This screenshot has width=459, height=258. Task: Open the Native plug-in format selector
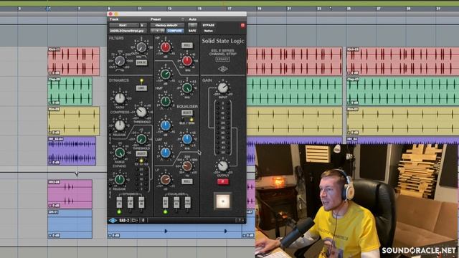click(209, 31)
